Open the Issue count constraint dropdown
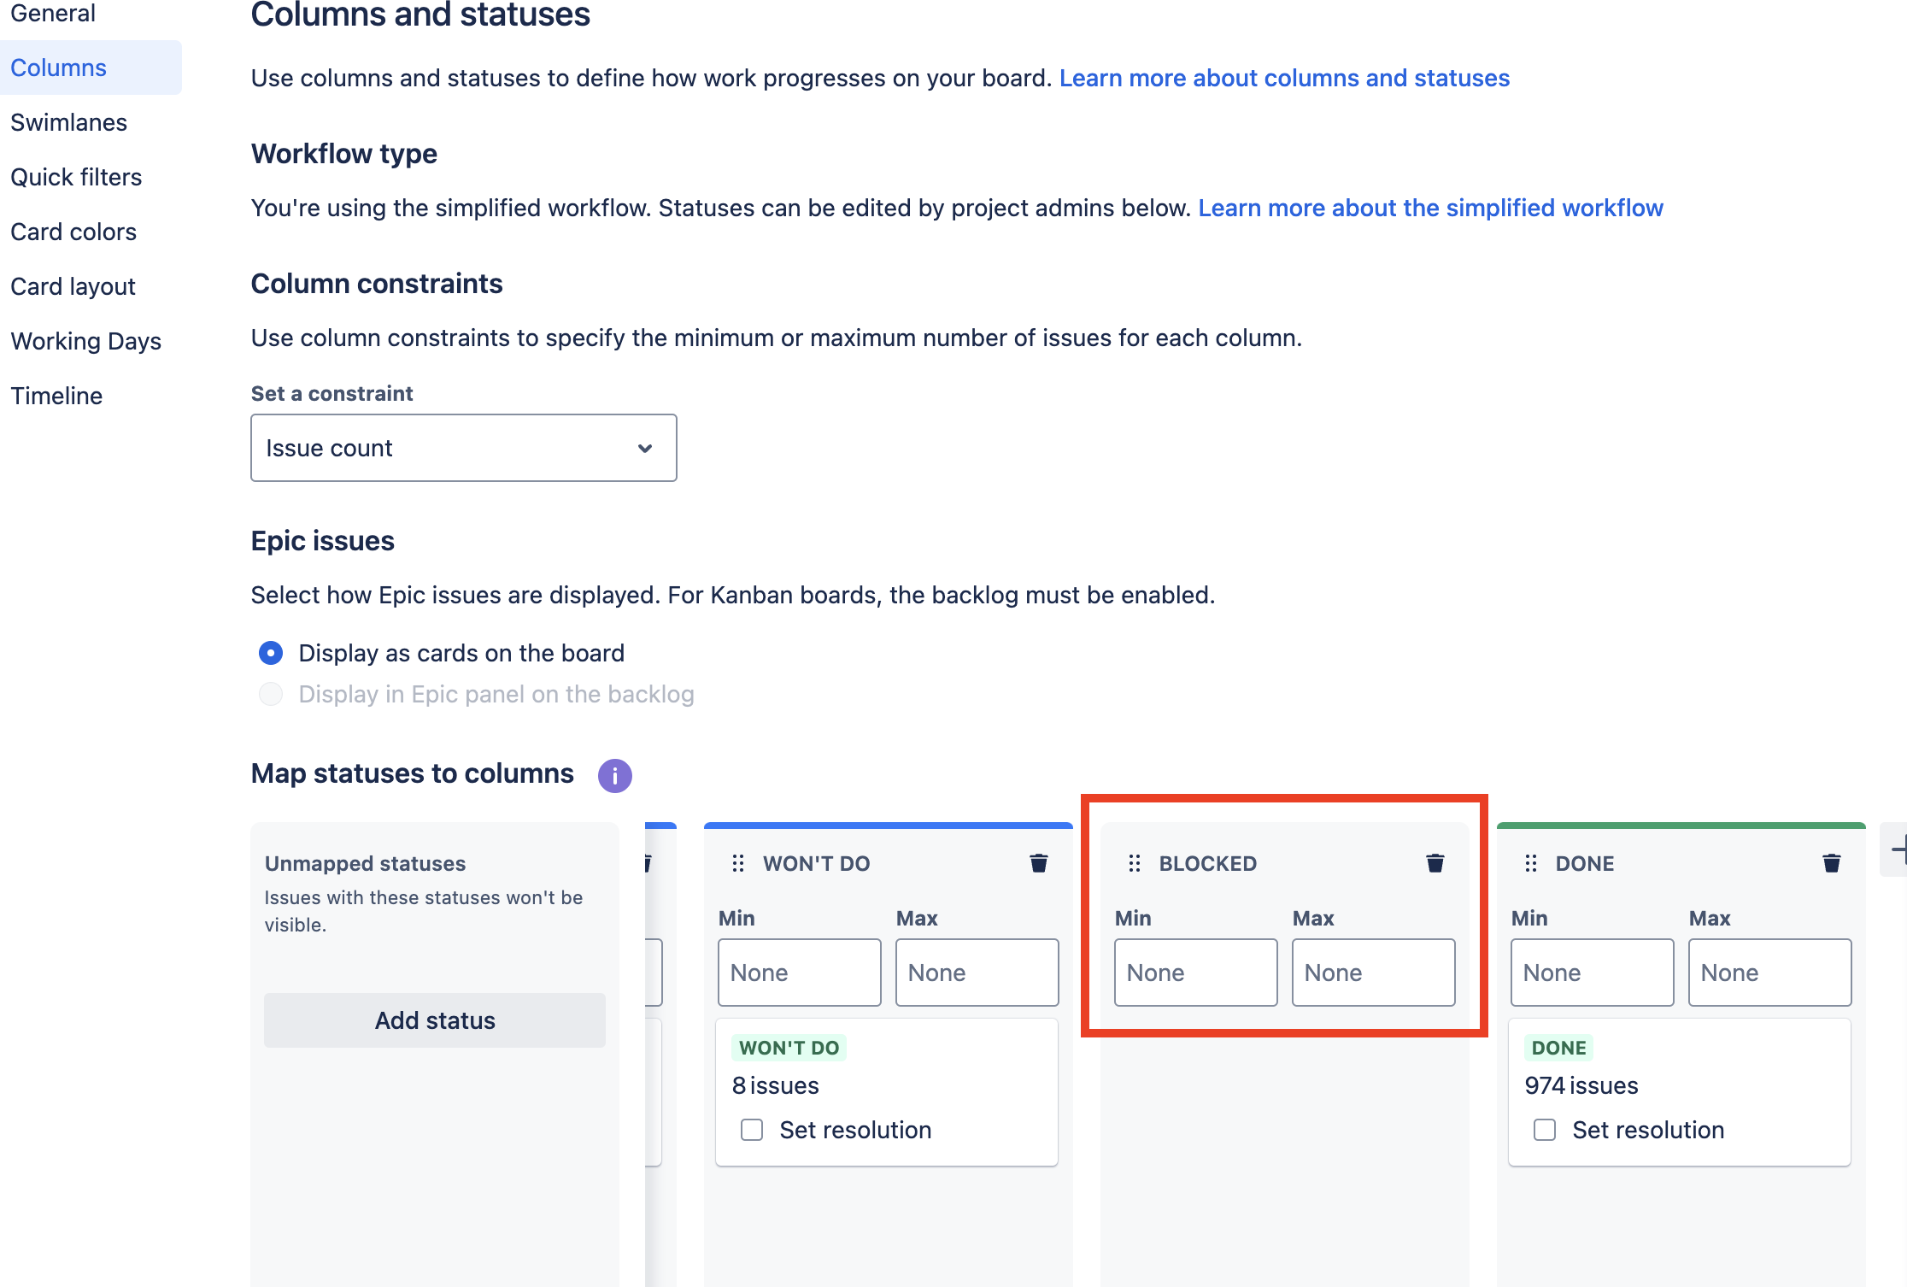The image size is (1907, 1287). [x=463, y=448]
